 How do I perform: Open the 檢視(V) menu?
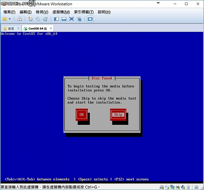pyautogui.click(x=42, y=12)
